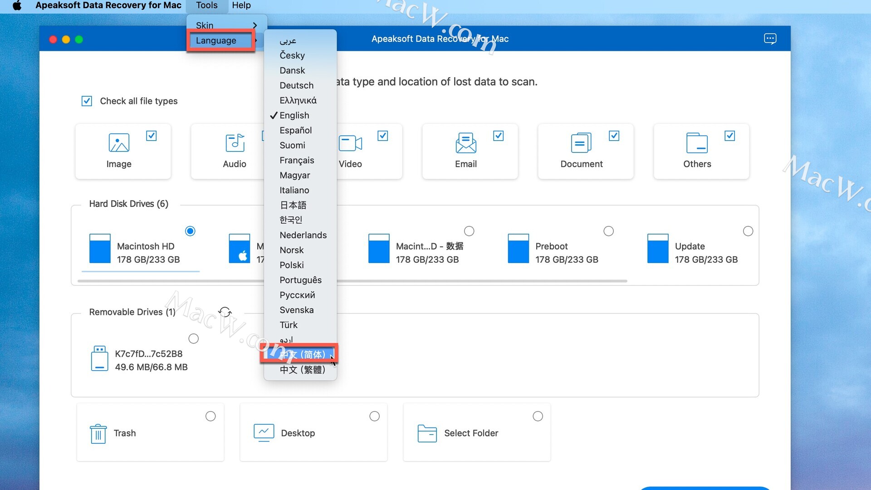Switch language to Português
The width and height of the screenshot is (871, 490).
tap(300, 280)
